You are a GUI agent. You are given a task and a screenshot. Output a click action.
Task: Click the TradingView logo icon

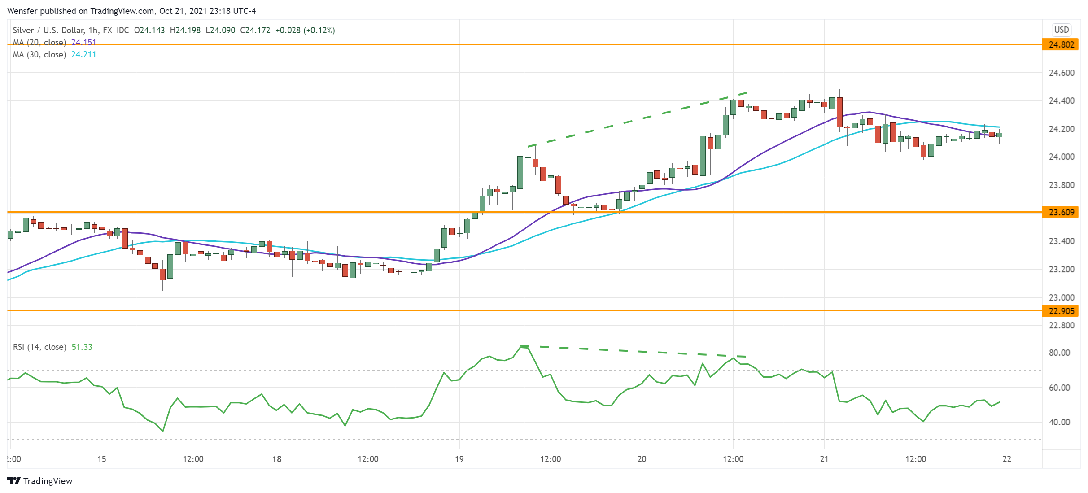[x=14, y=480]
